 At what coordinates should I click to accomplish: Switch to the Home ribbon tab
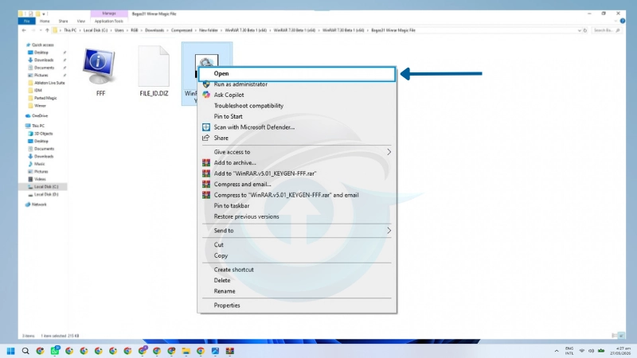(45, 21)
